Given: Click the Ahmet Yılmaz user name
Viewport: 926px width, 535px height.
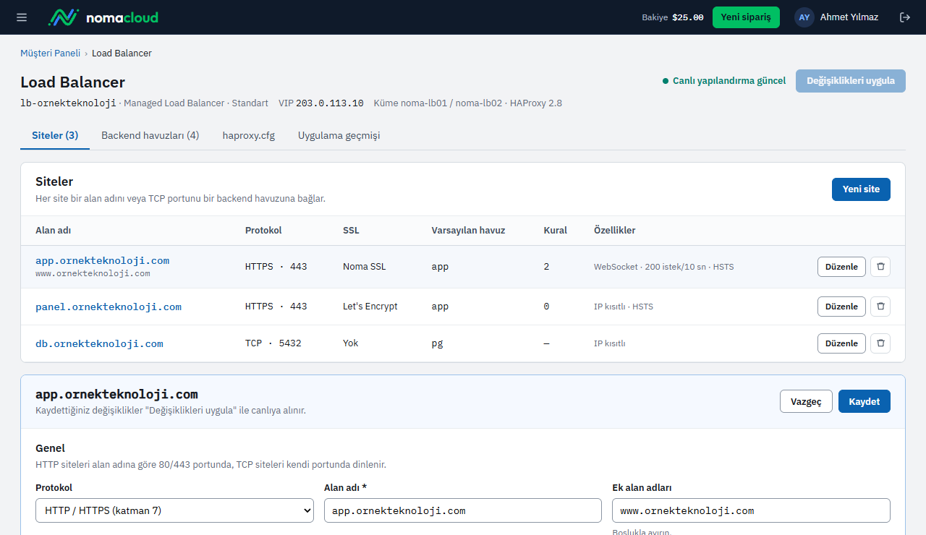Looking at the screenshot, I should pos(849,17).
